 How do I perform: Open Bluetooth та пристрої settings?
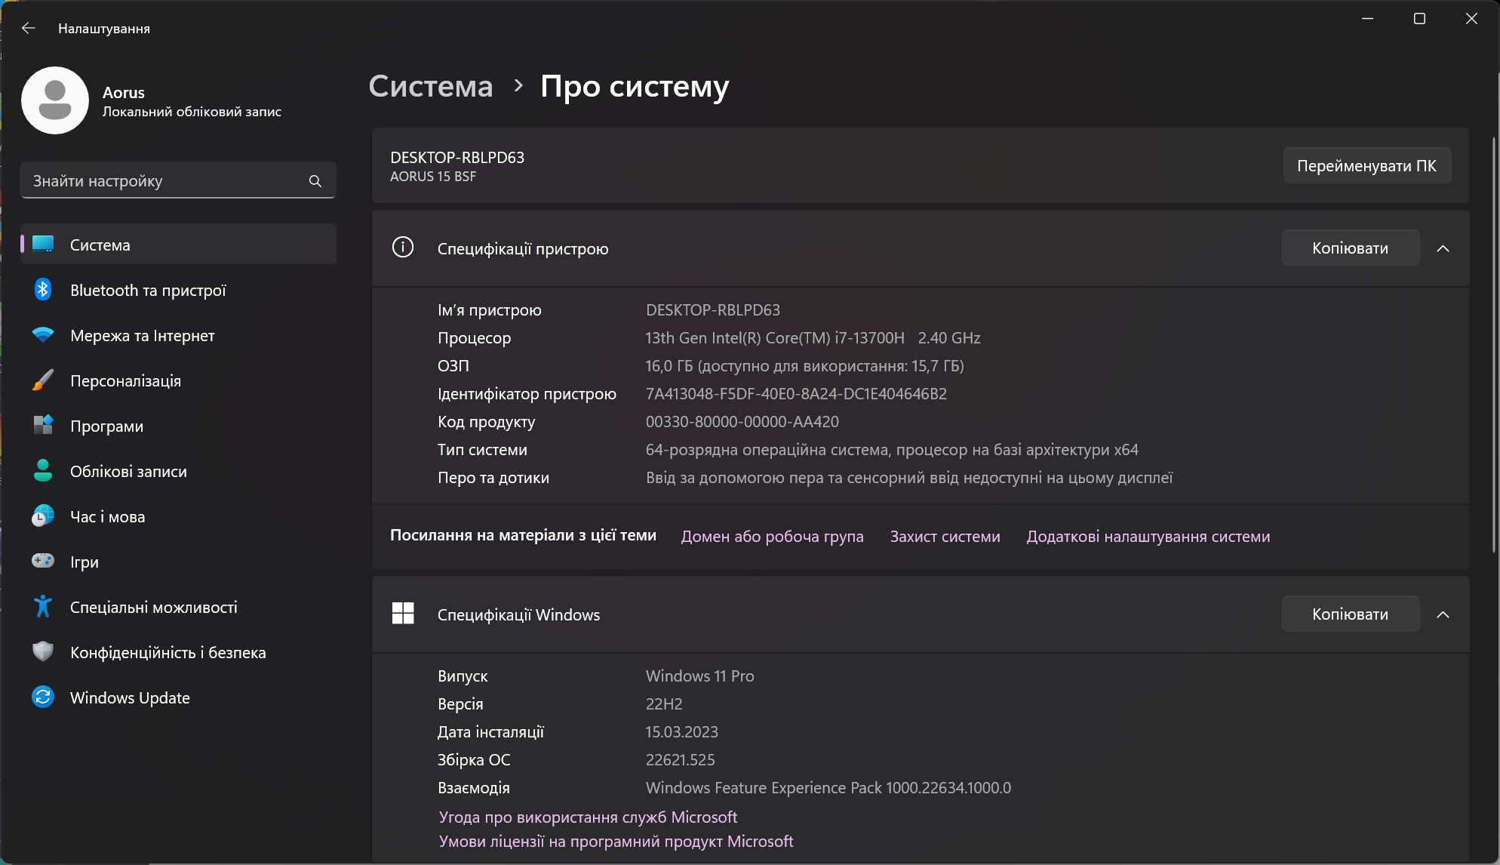178,290
